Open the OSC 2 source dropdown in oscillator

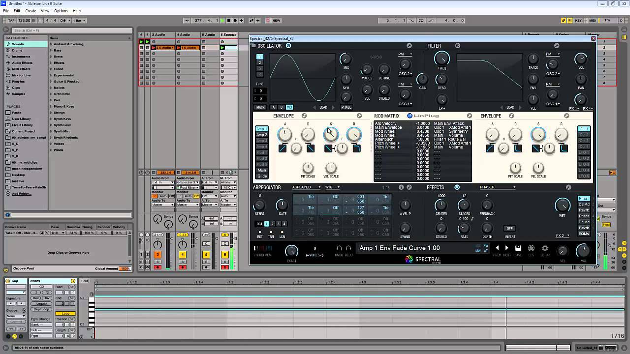(405, 74)
